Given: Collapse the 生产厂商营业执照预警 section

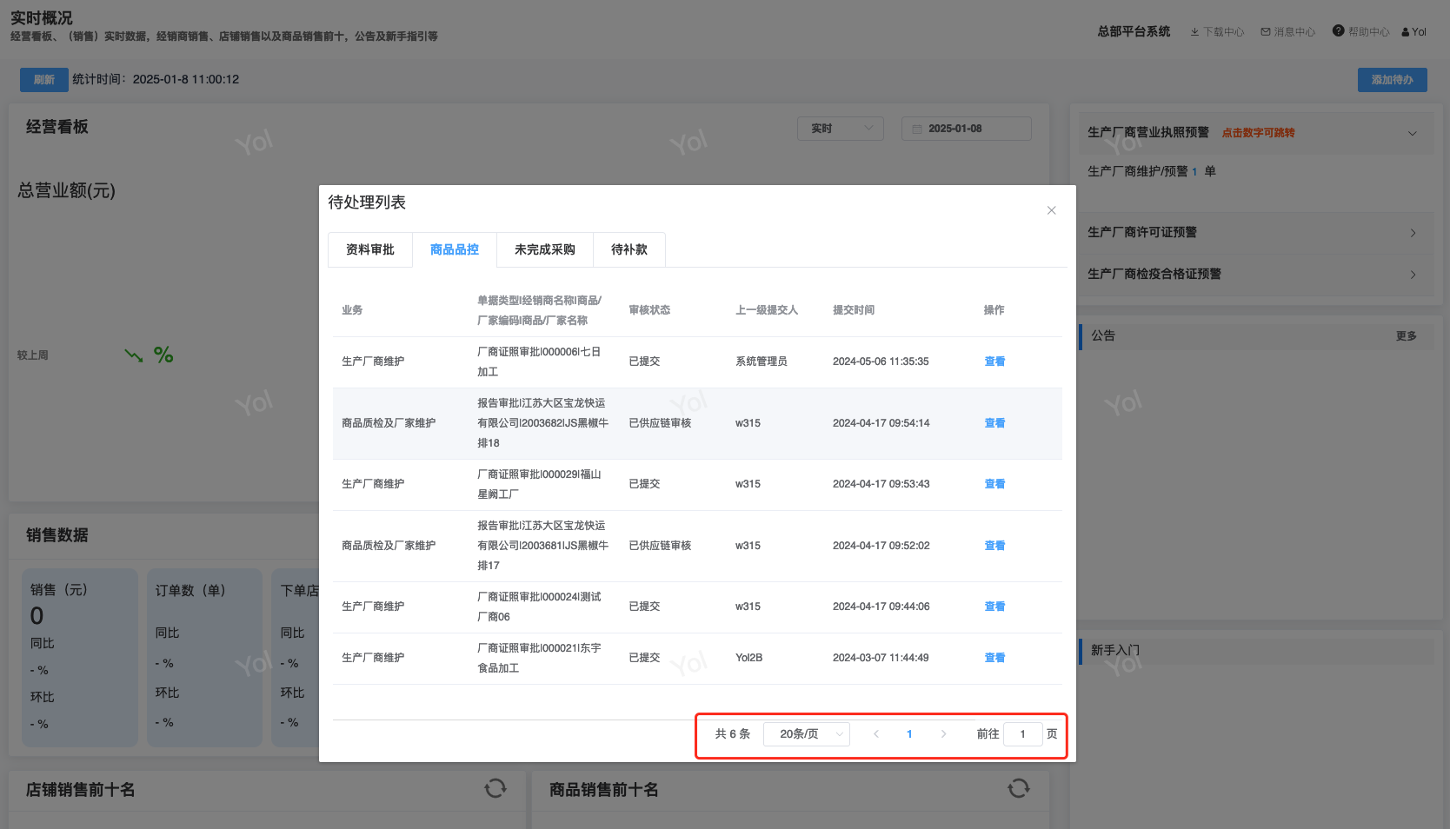Looking at the screenshot, I should pyautogui.click(x=1412, y=133).
